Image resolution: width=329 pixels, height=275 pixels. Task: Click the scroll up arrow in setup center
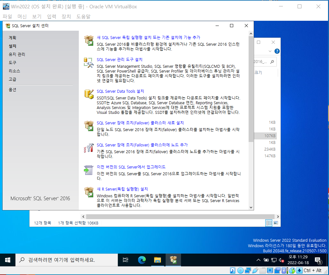[251, 34]
